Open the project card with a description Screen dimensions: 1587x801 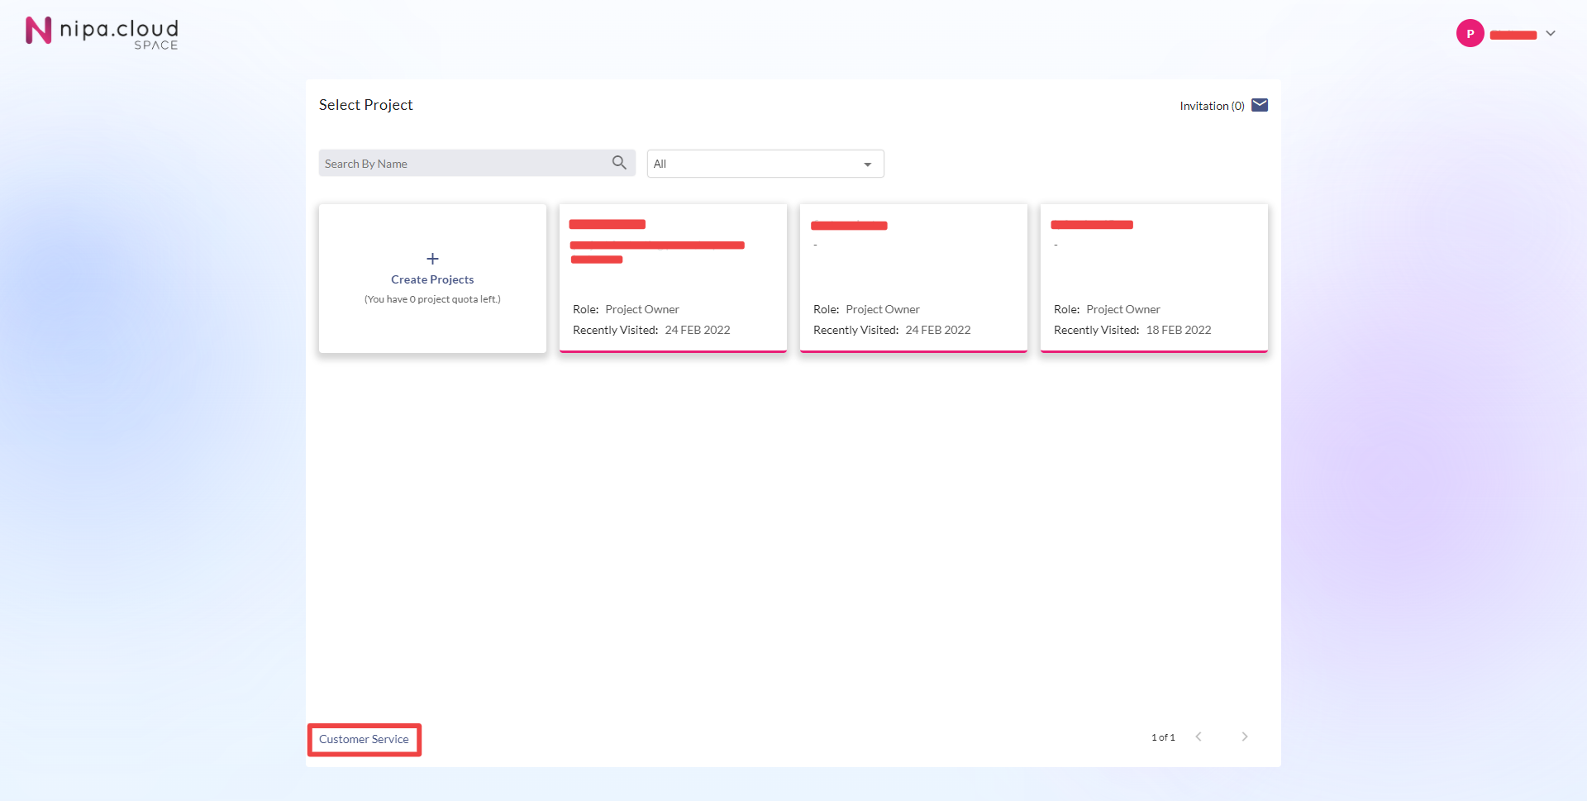pyautogui.click(x=673, y=278)
